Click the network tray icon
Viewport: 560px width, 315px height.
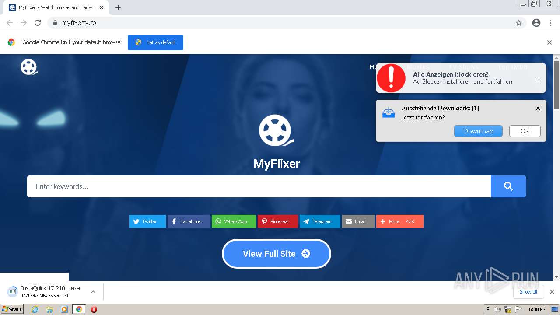coord(508,309)
